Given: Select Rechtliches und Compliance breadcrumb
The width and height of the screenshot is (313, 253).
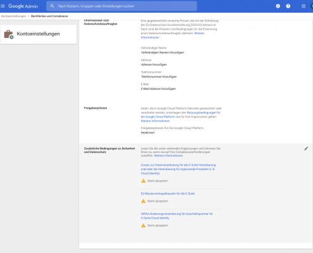Looking at the screenshot, I should (49, 16).
